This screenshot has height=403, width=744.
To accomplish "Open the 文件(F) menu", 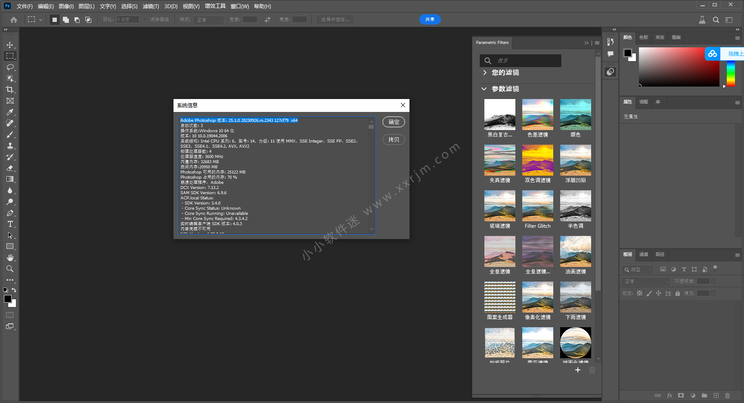I will [25, 6].
